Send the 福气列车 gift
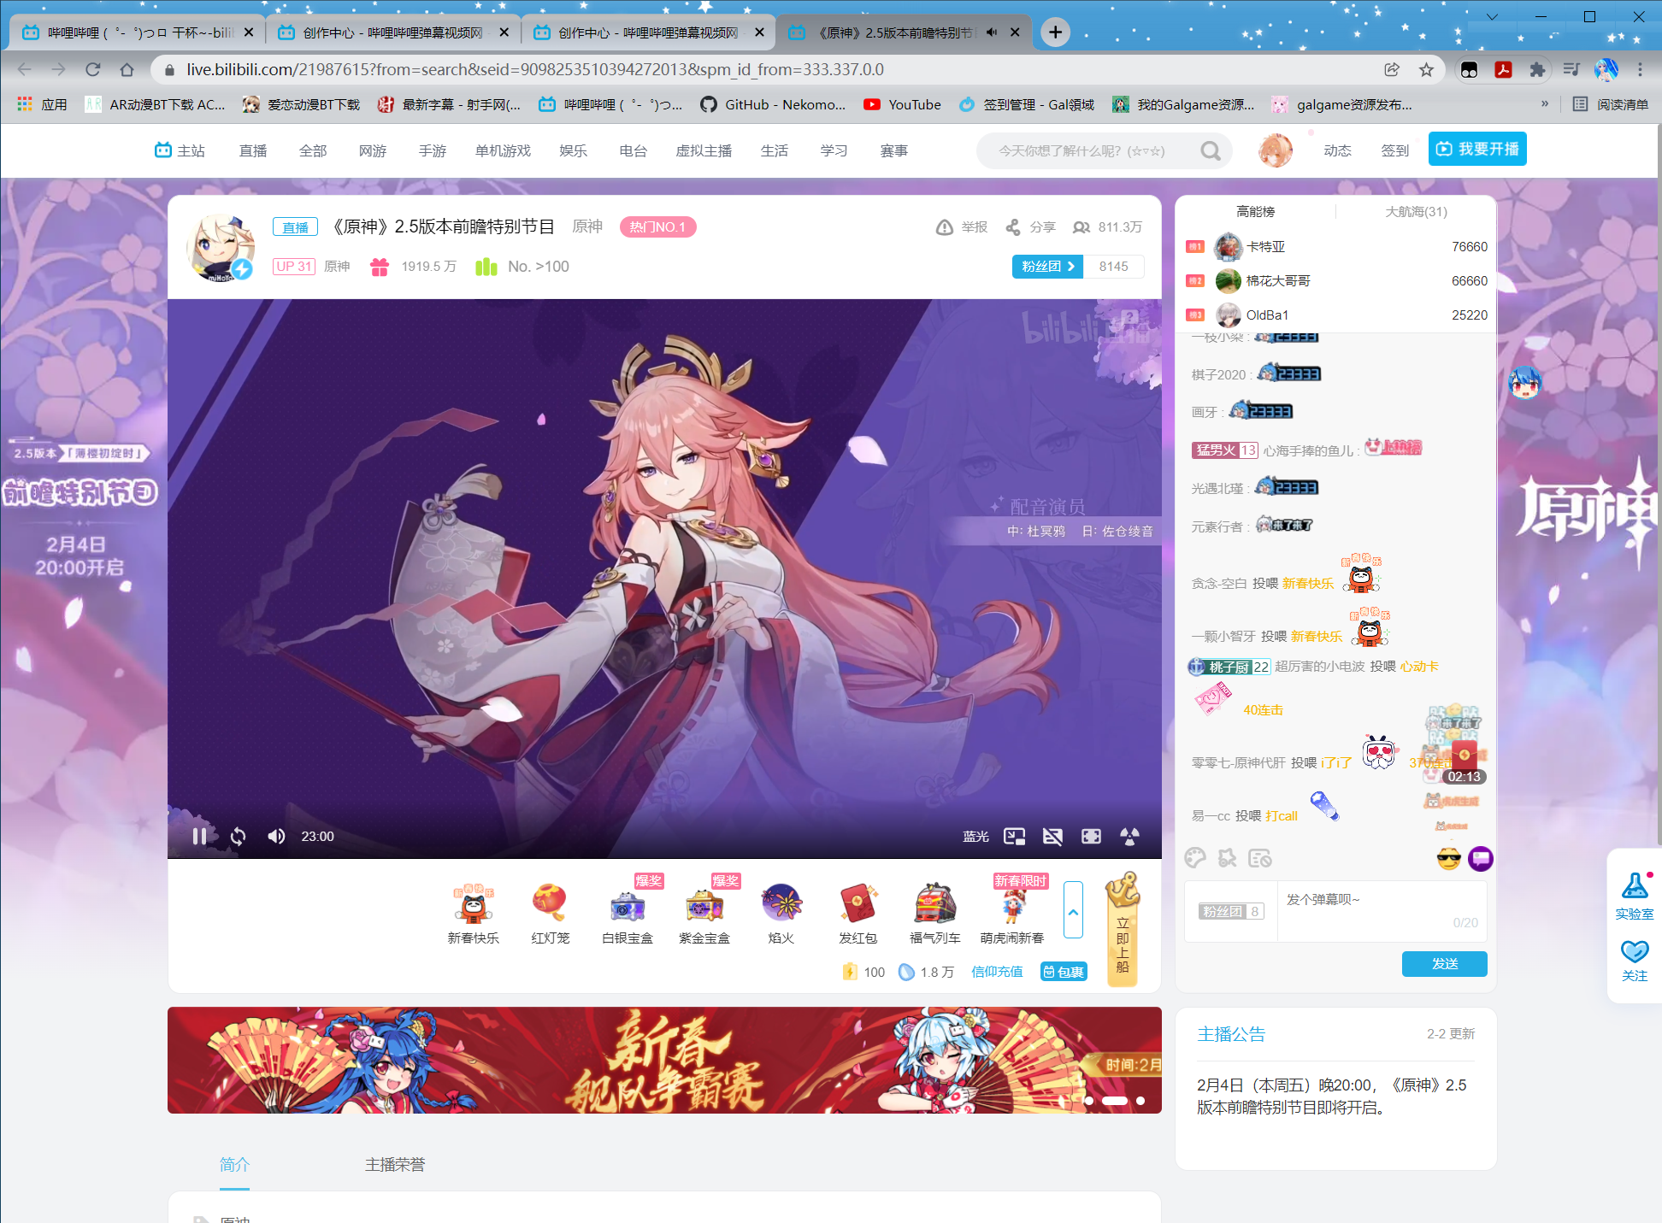 [935, 914]
